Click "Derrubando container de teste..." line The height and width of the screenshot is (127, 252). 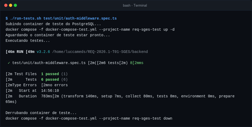41,113
